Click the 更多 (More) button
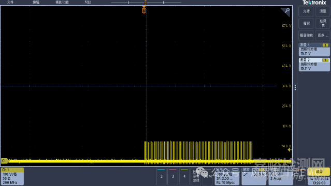 (x=323, y=35)
